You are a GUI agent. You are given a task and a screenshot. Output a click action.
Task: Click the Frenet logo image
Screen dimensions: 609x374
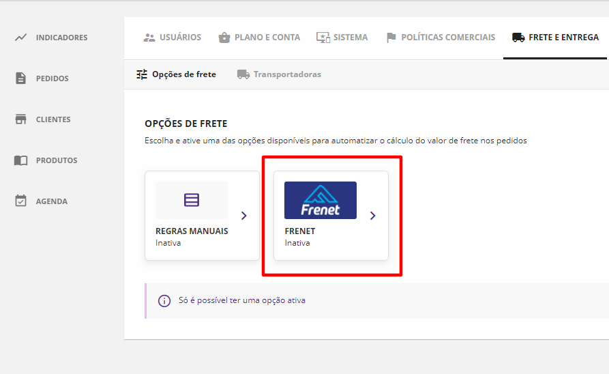click(321, 200)
